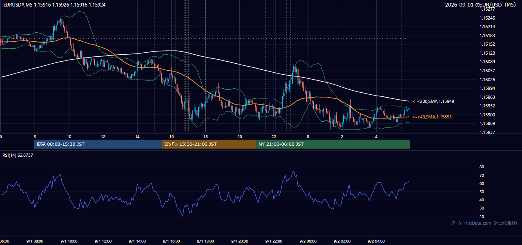522x245 pixels.
Task: Click the 9/1 22:00 bottom time label
Action: tap(274, 241)
